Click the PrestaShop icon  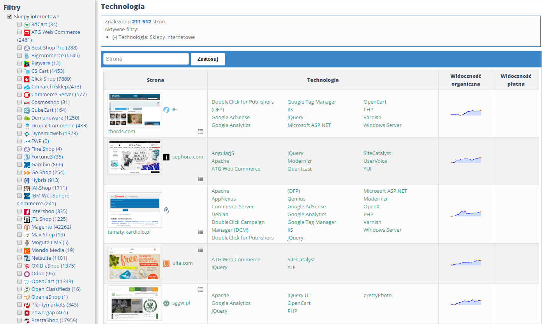(27, 320)
